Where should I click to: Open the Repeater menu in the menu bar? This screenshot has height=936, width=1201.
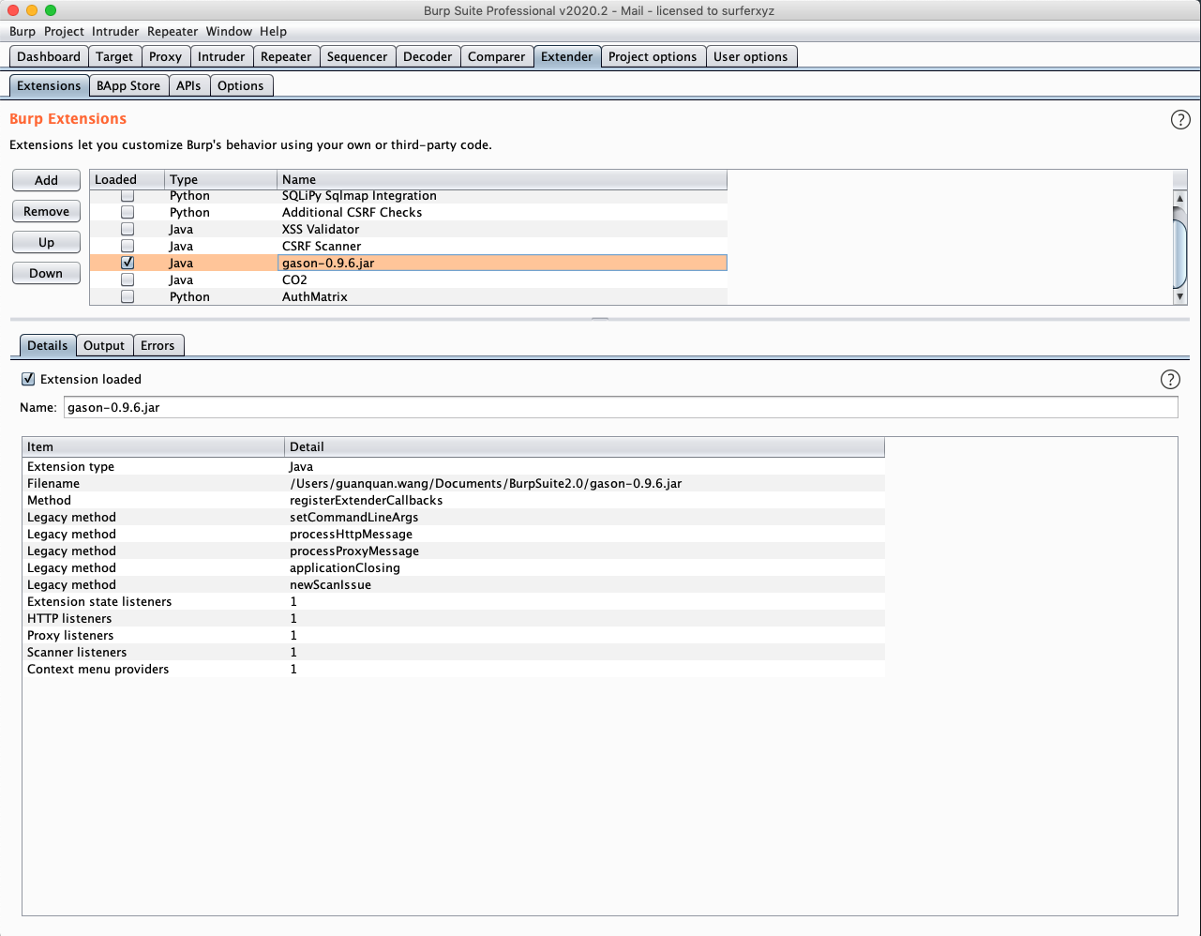click(x=173, y=32)
